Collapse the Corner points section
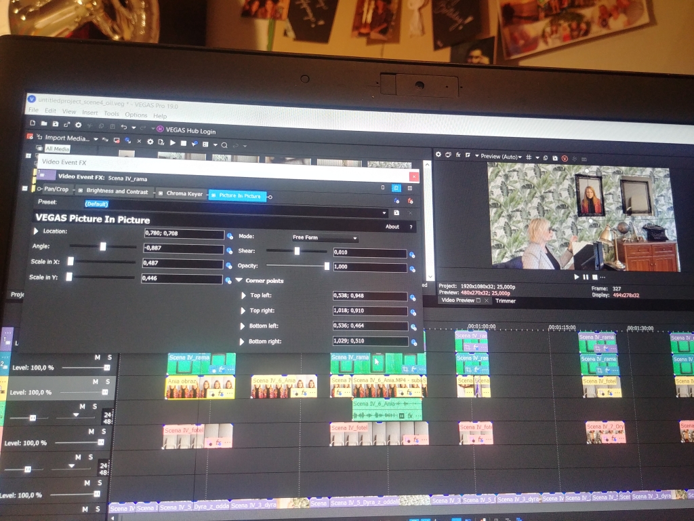This screenshot has width=694, height=521. (239, 280)
